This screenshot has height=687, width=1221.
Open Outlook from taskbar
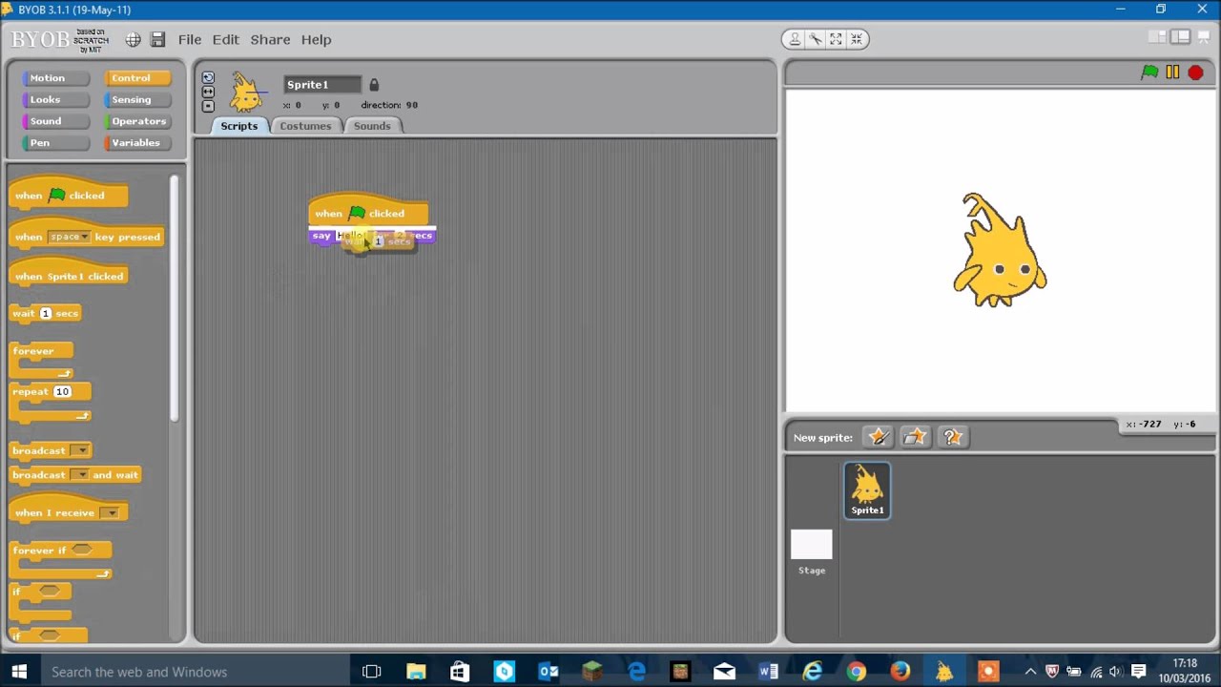[548, 672]
